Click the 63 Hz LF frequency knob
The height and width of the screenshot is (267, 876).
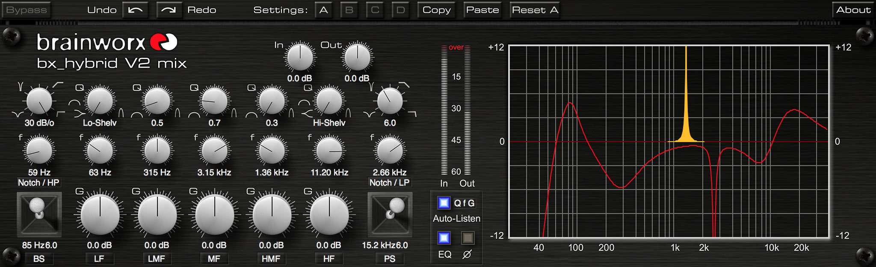(x=100, y=151)
